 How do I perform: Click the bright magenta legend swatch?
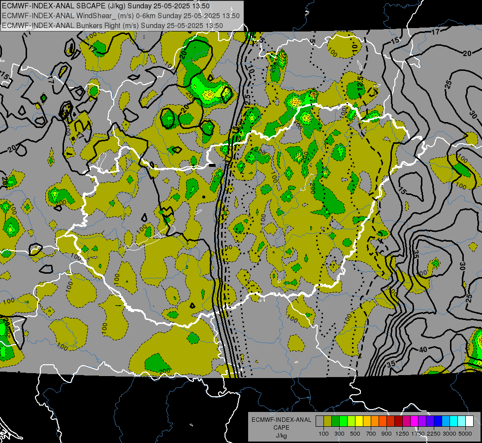pyautogui.click(x=415, y=421)
